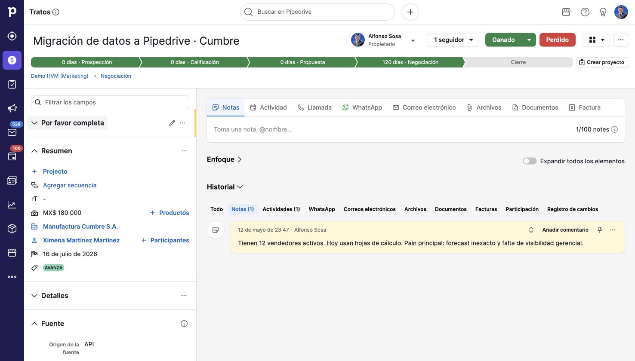Open Insights chart icon in sidebar
This screenshot has width=635, height=361.
(x=12, y=205)
